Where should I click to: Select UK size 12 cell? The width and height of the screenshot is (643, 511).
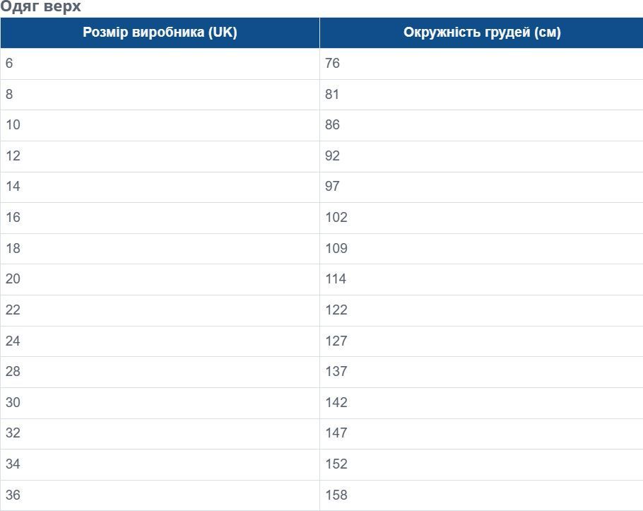point(13,155)
